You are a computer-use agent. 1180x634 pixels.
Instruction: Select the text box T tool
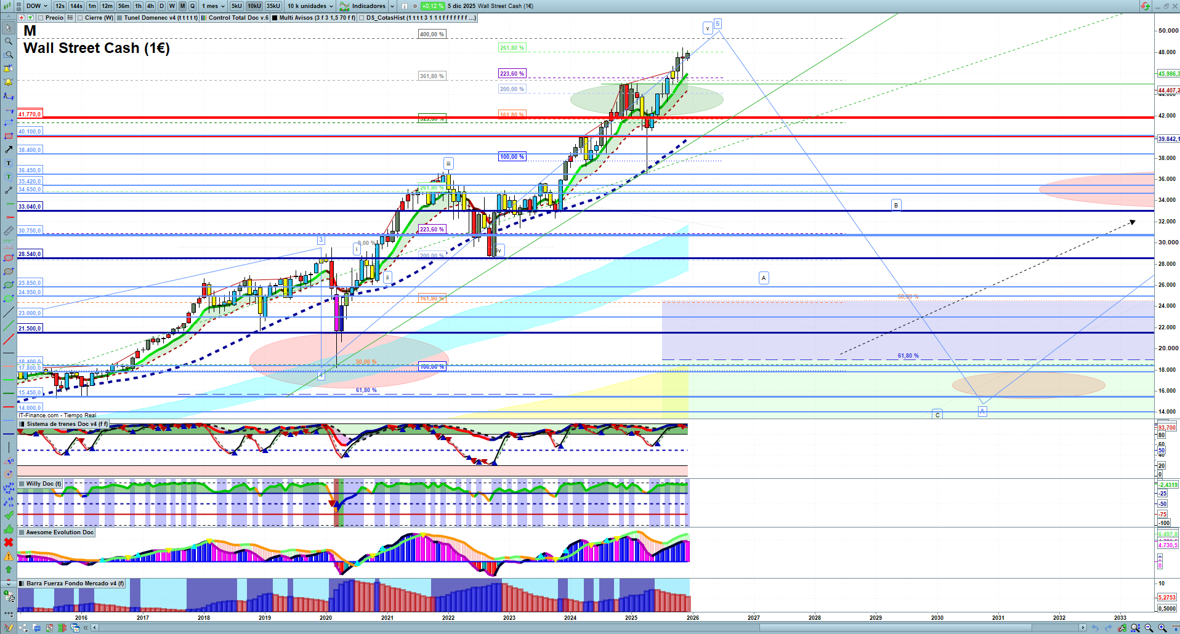(x=9, y=163)
